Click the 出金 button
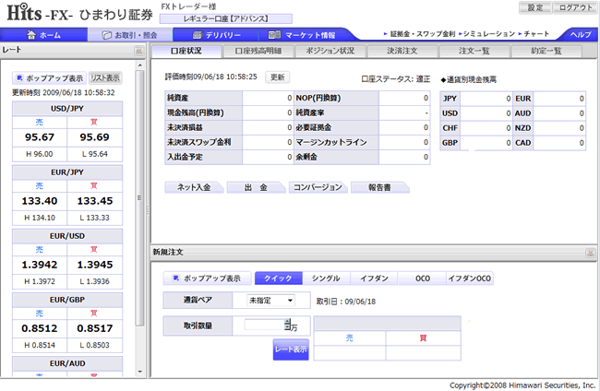The height and width of the screenshot is (391, 600). point(256,187)
